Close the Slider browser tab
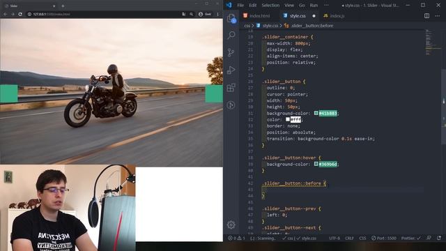This screenshot has width=446, height=251. click(54, 6)
